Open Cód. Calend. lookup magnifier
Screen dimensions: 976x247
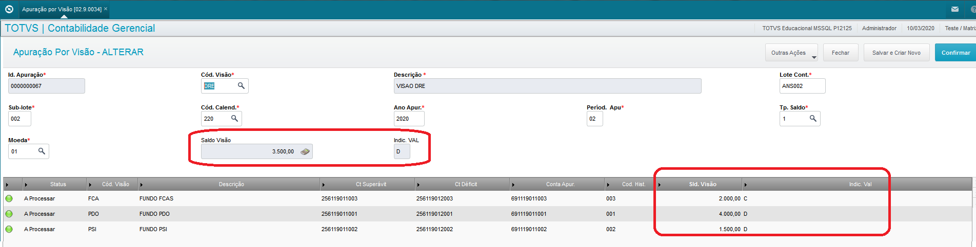234,119
